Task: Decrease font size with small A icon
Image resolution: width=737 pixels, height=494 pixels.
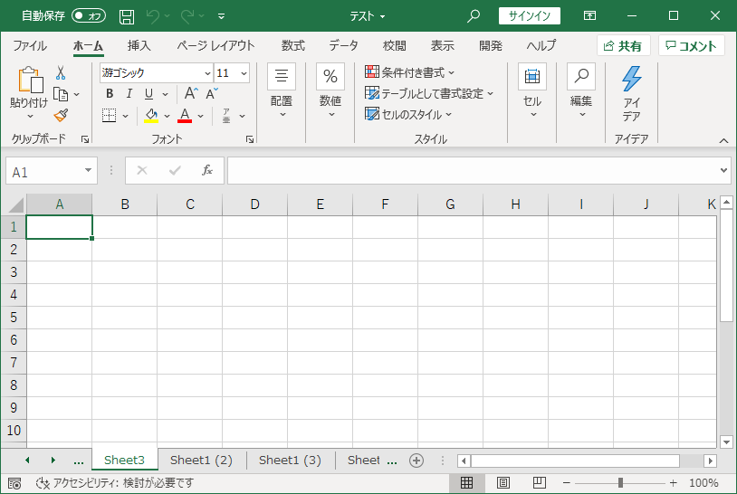Action: (x=212, y=93)
